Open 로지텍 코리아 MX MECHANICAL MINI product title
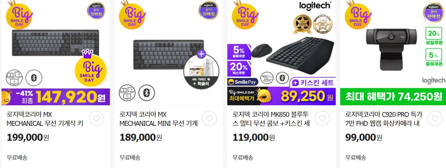Image resolution: width=446 pixels, height=168 pixels. (159, 119)
